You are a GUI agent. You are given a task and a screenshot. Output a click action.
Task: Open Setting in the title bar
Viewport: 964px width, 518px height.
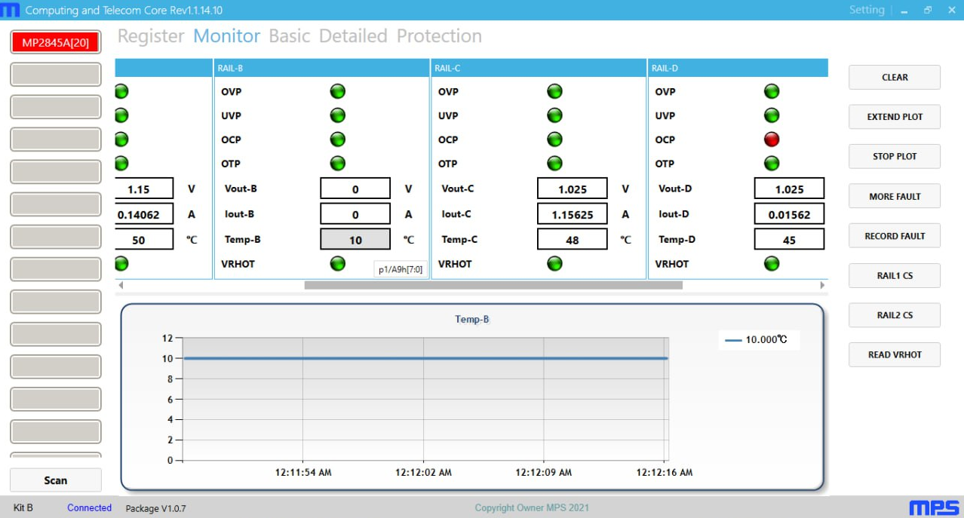tap(866, 10)
